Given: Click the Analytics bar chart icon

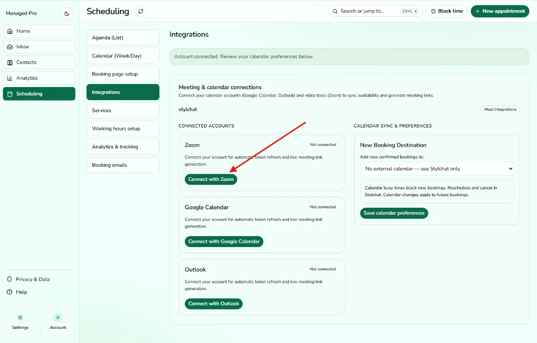Looking at the screenshot, I should (10, 78).
